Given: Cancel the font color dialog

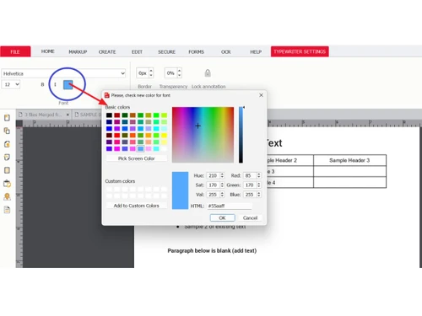Looking at the screenshot, I should [250, 217].
